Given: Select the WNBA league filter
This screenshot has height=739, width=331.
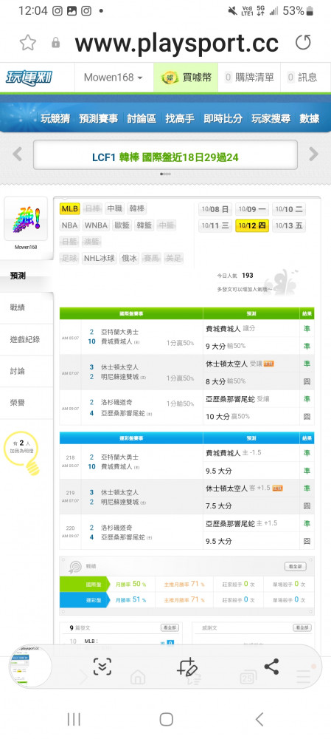Looking at the screenshot, I should 96,225.
